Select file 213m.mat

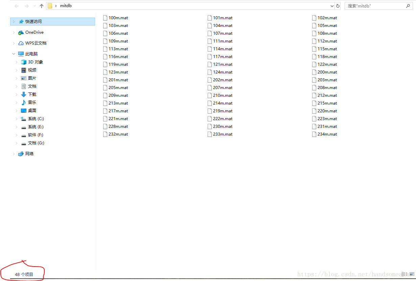tap(118, 103)
